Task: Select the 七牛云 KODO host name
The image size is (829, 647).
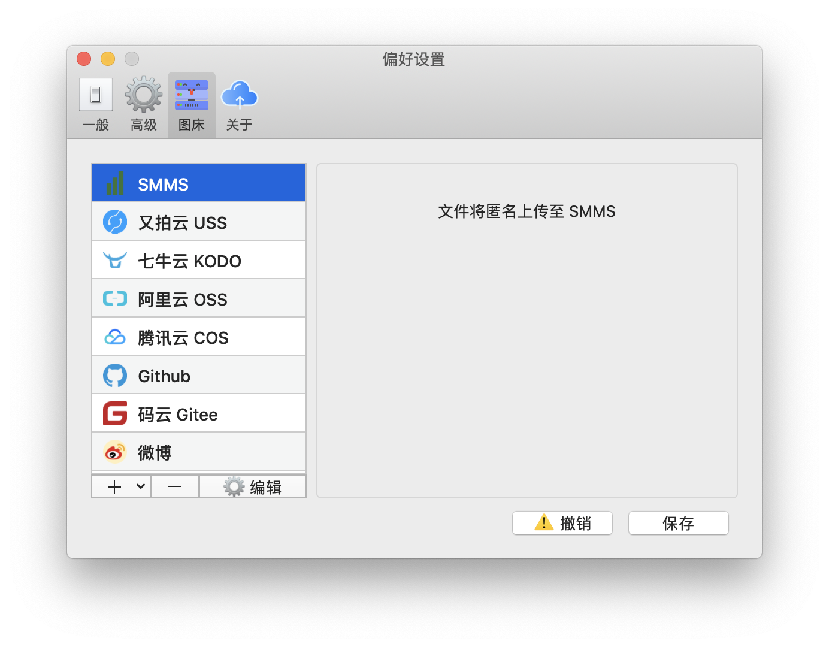Action: pos(190,261)
